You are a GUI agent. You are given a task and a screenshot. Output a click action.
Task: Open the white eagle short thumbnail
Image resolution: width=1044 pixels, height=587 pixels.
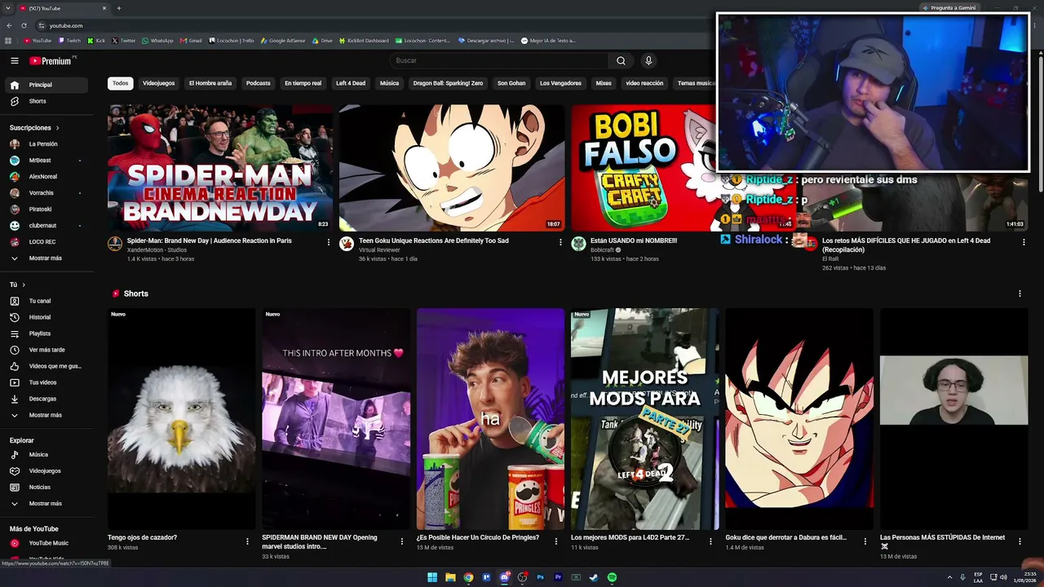tap(181, 419)
